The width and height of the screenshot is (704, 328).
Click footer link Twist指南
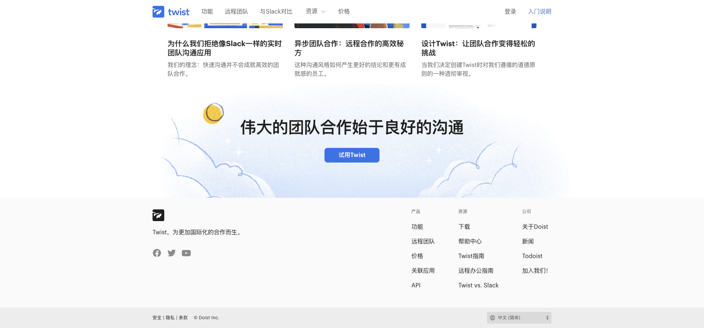point(471,256)
